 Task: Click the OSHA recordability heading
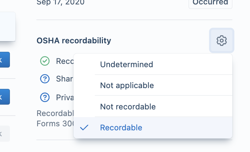point(74,41)
